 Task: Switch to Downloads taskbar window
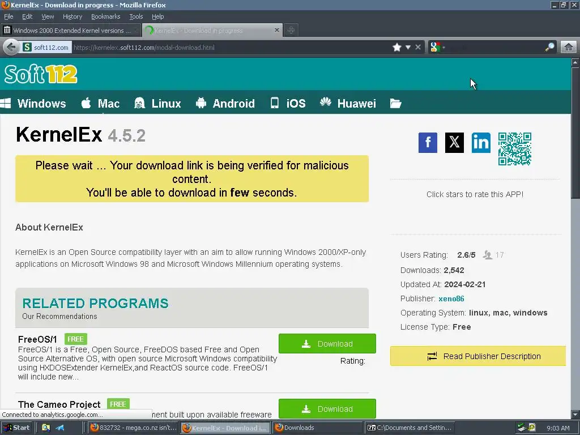[x=318, y=428]
